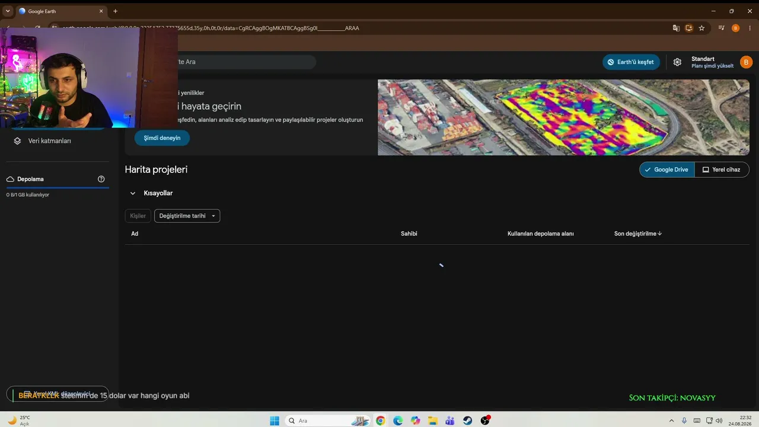The width and height of the screenshot is (759, 427).
Task: Click the storage usage progress bar
Action: [x=58, y=187]
